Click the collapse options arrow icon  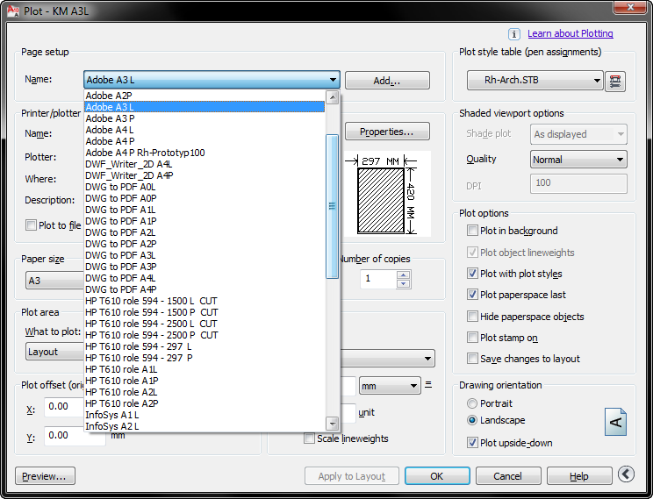(x=626, y=474)
